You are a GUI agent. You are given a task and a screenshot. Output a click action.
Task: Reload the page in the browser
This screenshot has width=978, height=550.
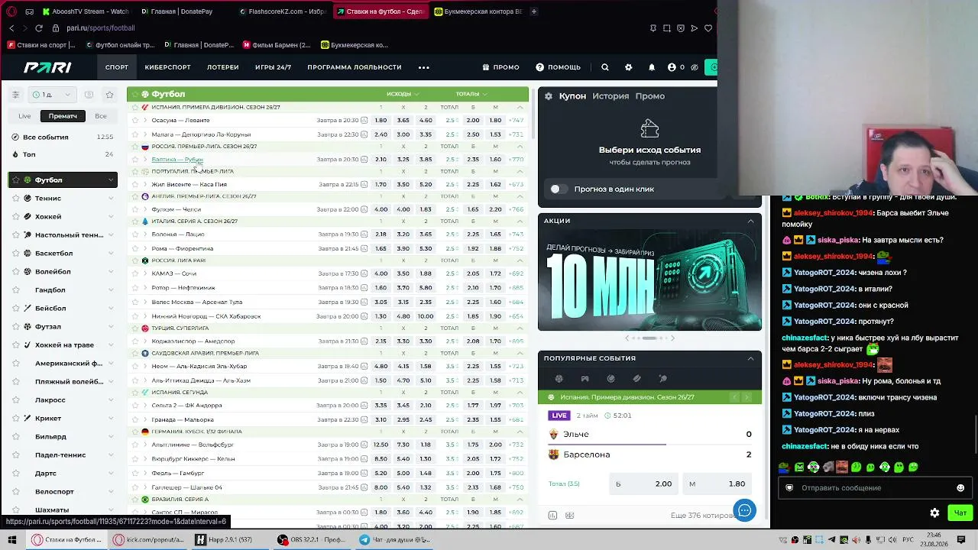pos(39,28)
